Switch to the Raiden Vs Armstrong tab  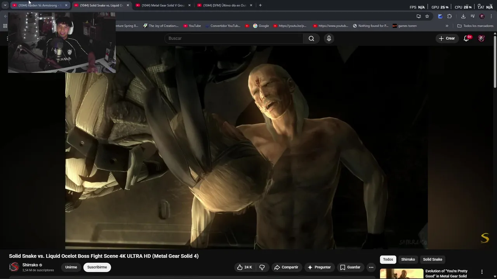(x=39, y=5)
